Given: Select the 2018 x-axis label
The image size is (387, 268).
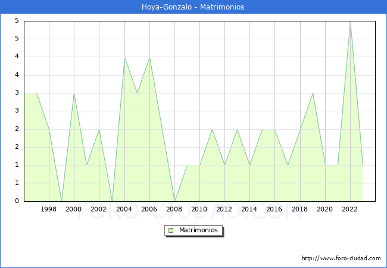Looking at the screenshot, I should 300,209.
